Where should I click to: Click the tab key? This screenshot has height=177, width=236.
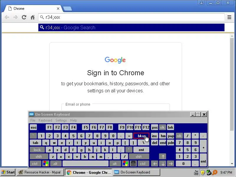pos(35,143)
